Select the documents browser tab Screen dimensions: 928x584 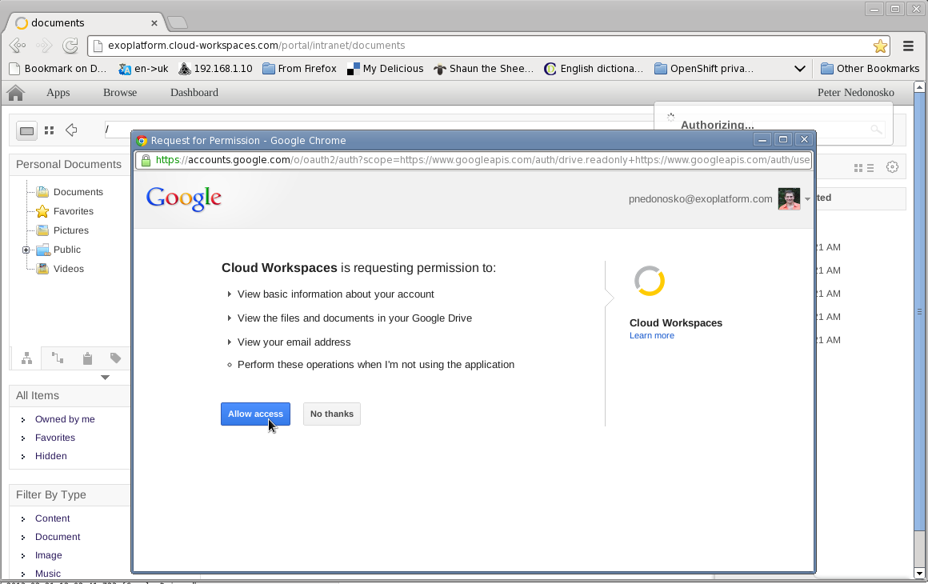point(86,22)
